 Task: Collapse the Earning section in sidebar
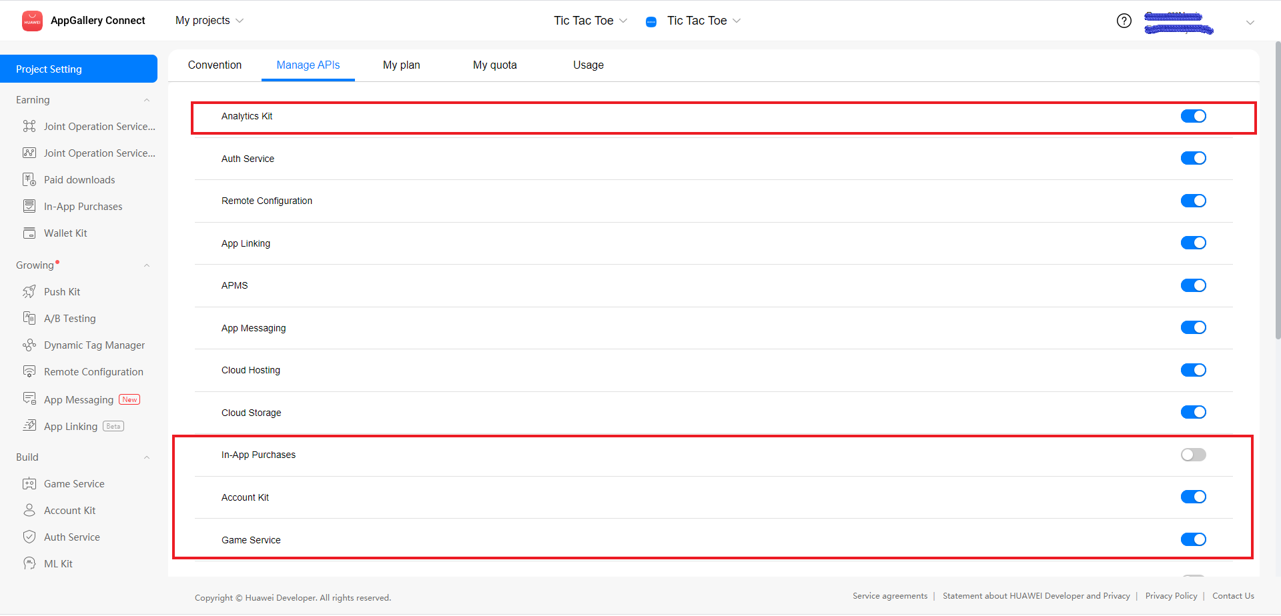coord(147,100)
